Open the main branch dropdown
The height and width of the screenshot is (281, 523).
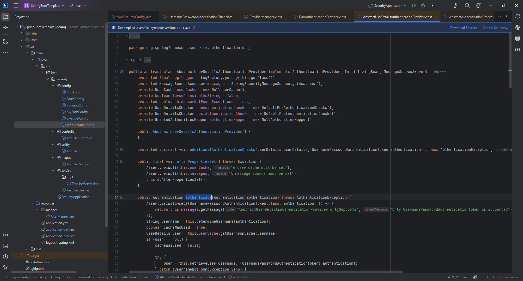tap(78, 5)
